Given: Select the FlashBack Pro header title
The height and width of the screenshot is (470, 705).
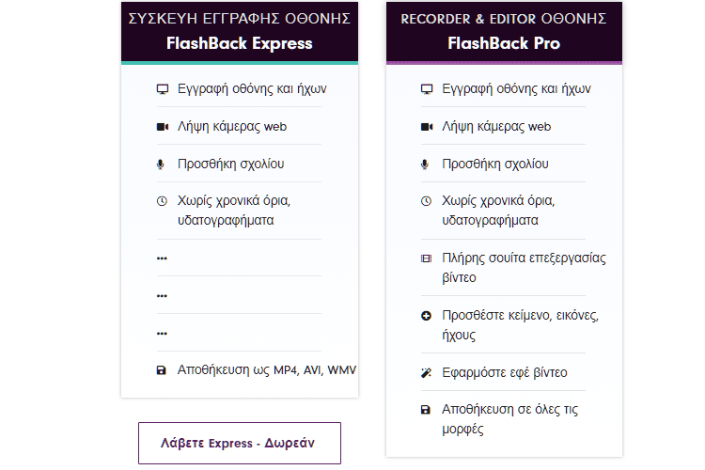Looking at the screenshot, I should (504, 43).
